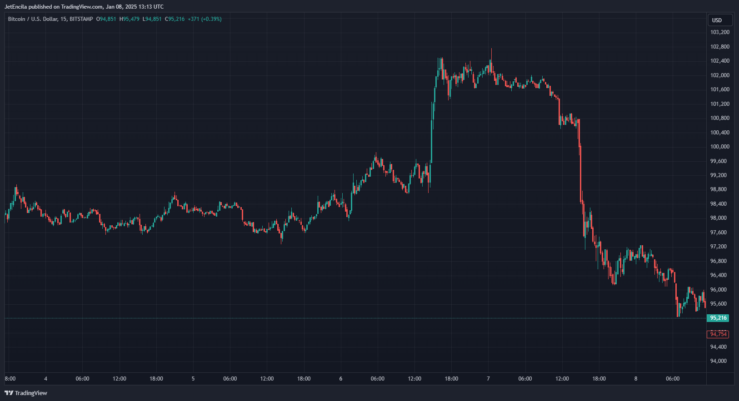Click the 100,000 price axis label
Viewport: 739px width, 401px height.
click(x=720, y=147)
